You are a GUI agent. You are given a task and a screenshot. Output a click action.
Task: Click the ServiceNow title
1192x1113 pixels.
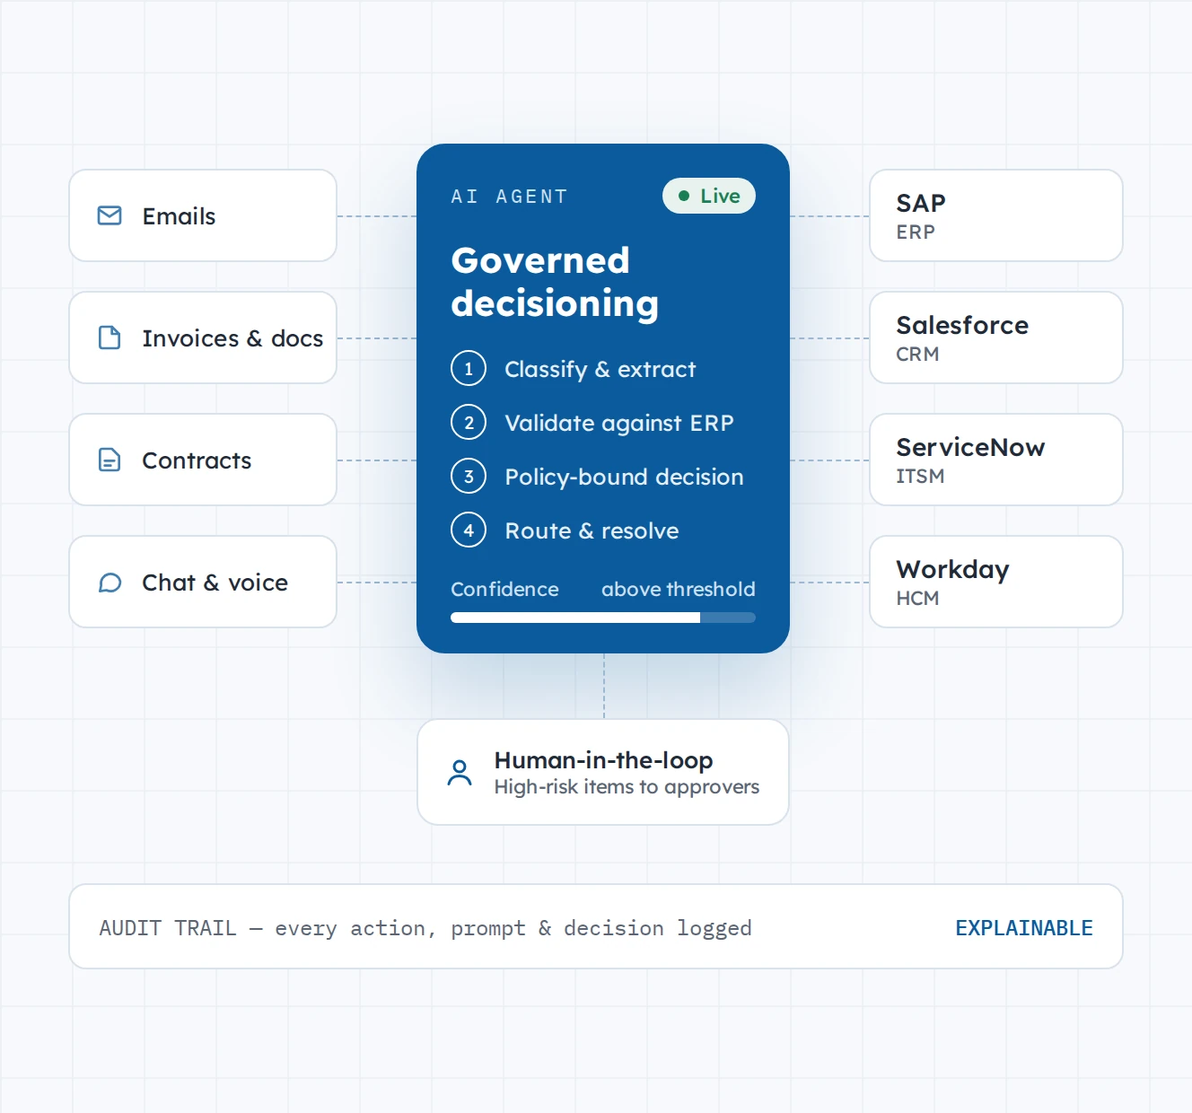(970, 447)
